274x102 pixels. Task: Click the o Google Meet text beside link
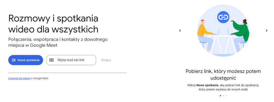(x=40, y=79)
